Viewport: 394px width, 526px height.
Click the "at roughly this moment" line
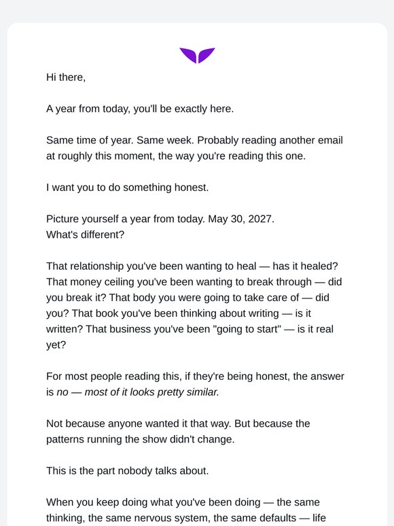[176, 156]
